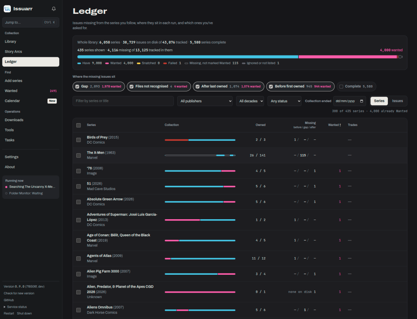Click the Shut down button
The width and height of the screenshot is (417, 319).
[x=24, y=314]
